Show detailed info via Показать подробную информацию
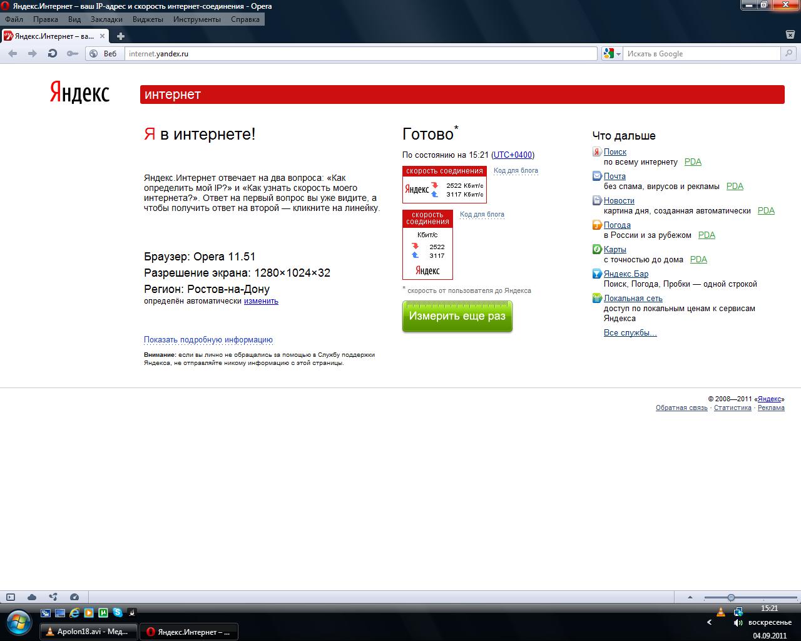 (208, 340)
